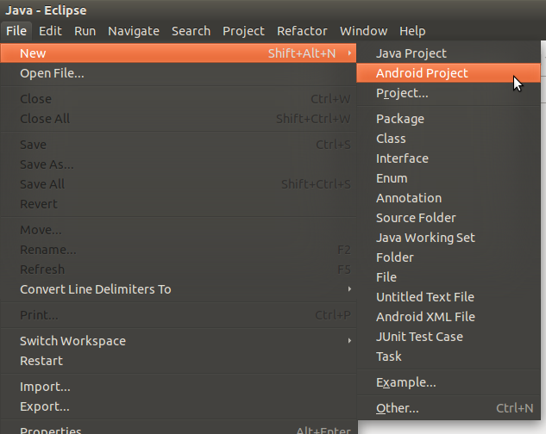Open the Edit menu
The height and width of the screenshot is (434, 546).
50,31
